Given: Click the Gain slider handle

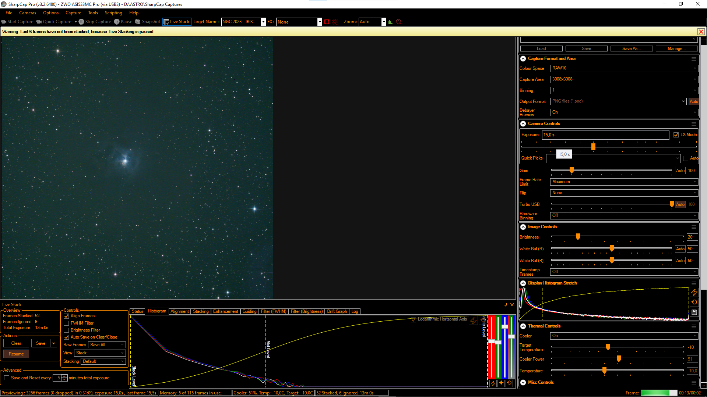Looking at the screenshot, I should pos(571,170).
